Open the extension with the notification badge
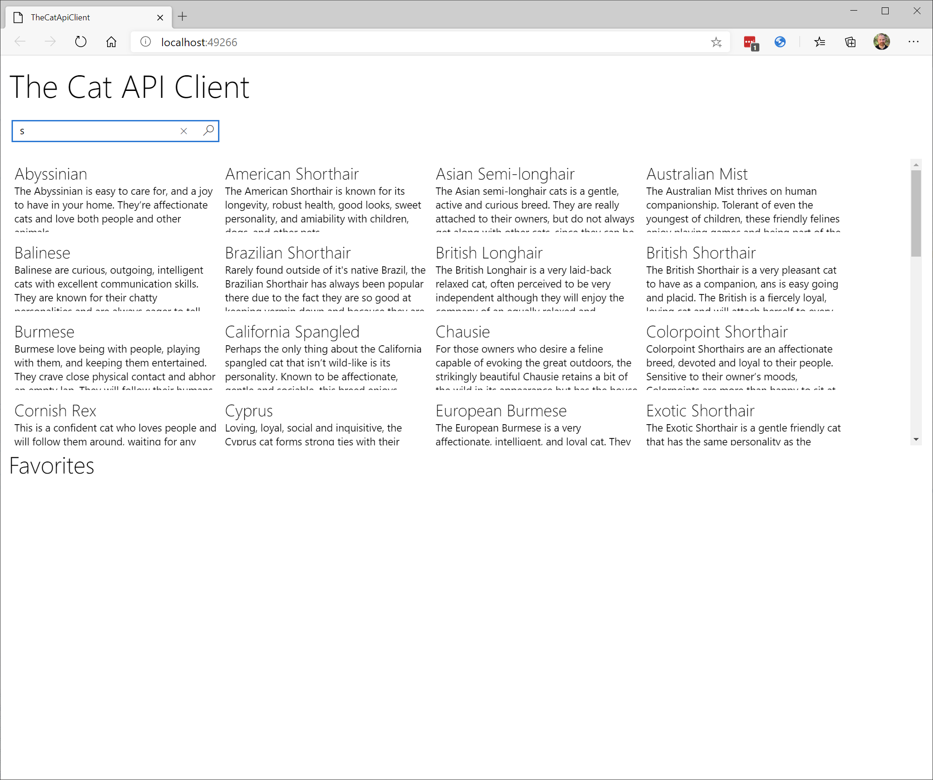The height and width of the screenshot is (780, 933). point(750,42)
